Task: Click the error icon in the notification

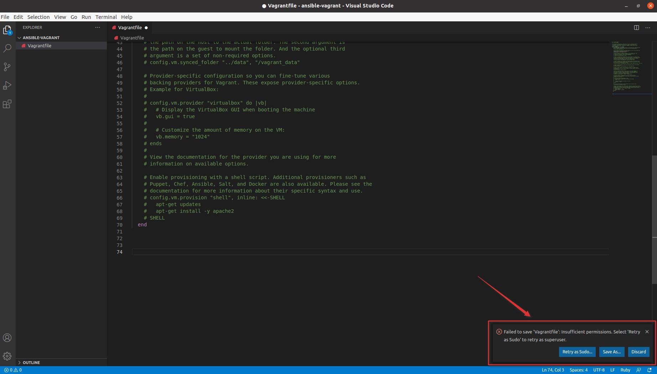Action: [499, 332]
